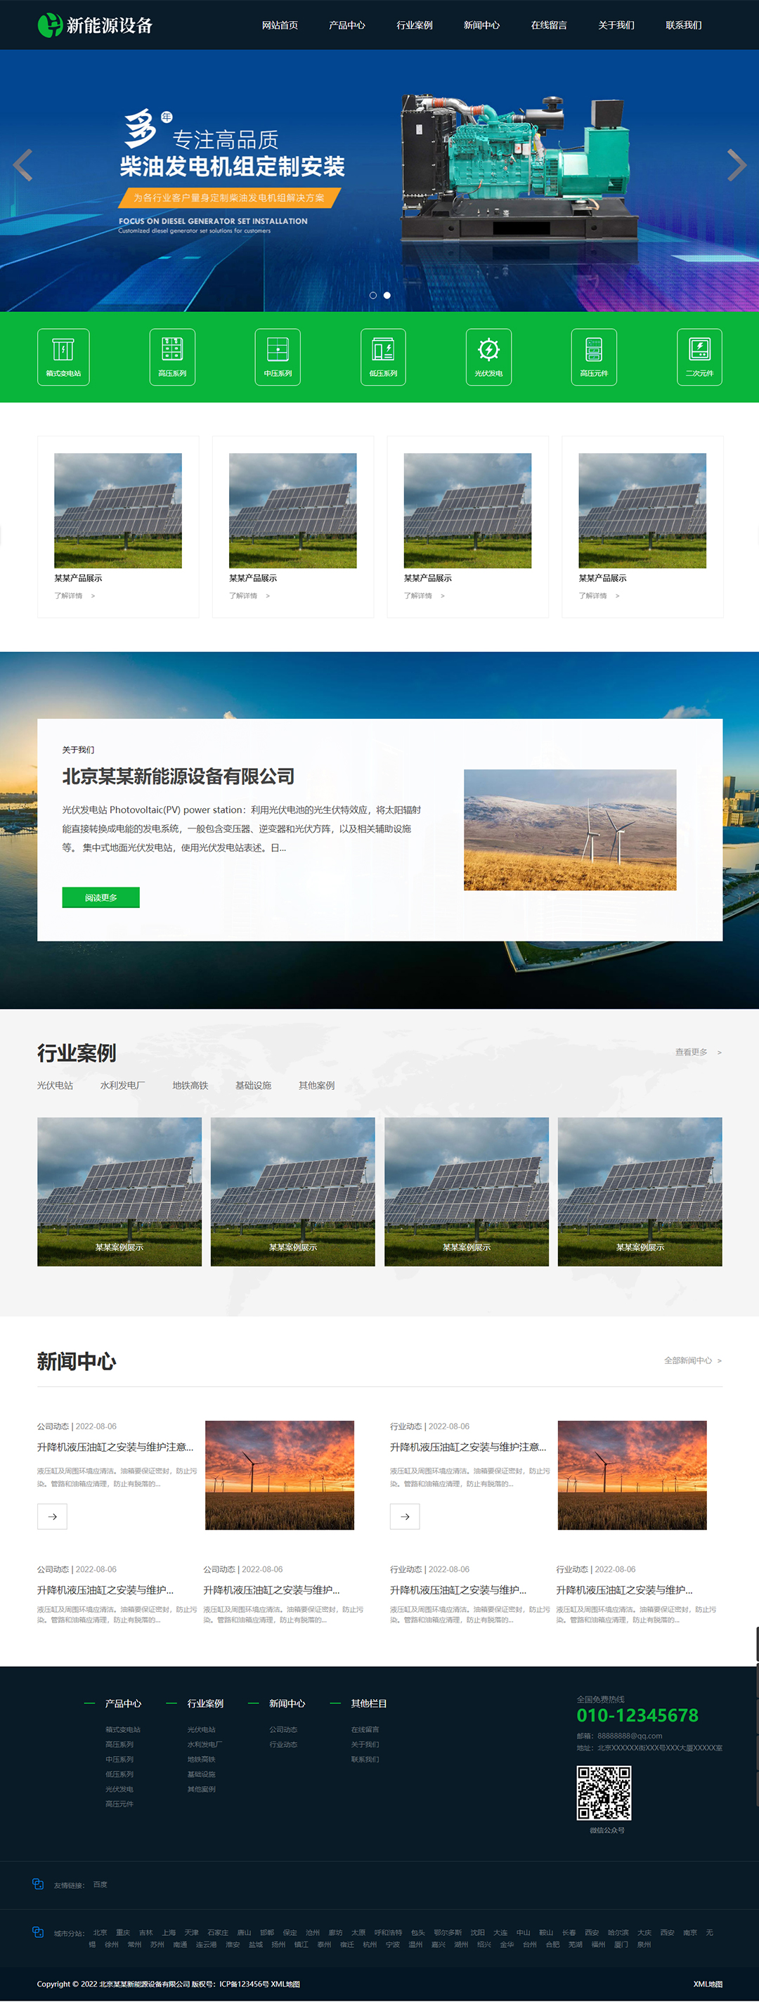Click the green 阅读更多 button

click(x=100, y=897)
